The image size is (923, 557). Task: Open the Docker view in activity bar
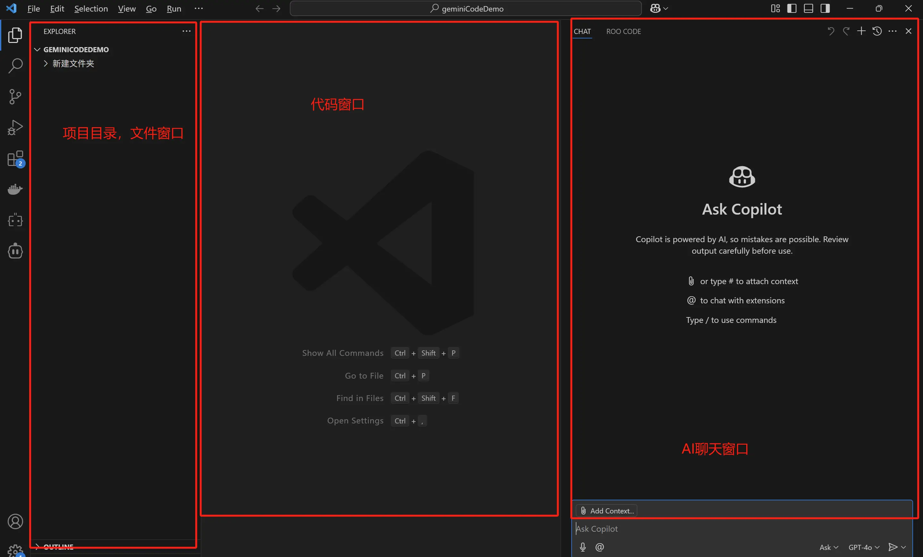pos(15,189)
